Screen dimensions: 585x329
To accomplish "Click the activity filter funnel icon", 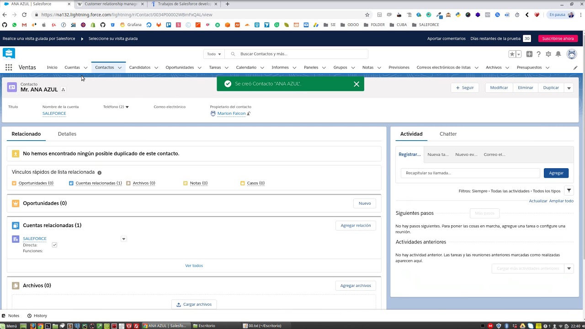I will (x=569, y=191).
